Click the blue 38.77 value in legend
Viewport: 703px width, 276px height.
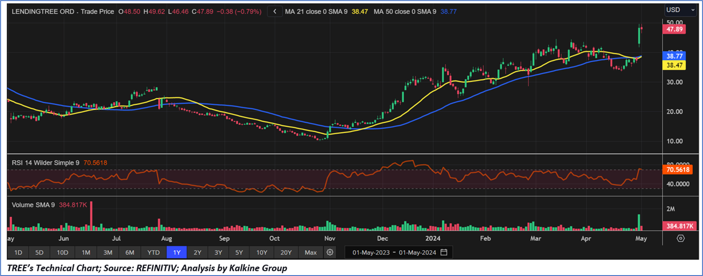coord(449,11)
